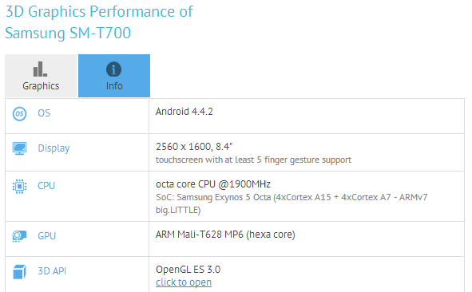Click the Display label
The height and width of the screenshot is (292, 472).
coord(54,148)
